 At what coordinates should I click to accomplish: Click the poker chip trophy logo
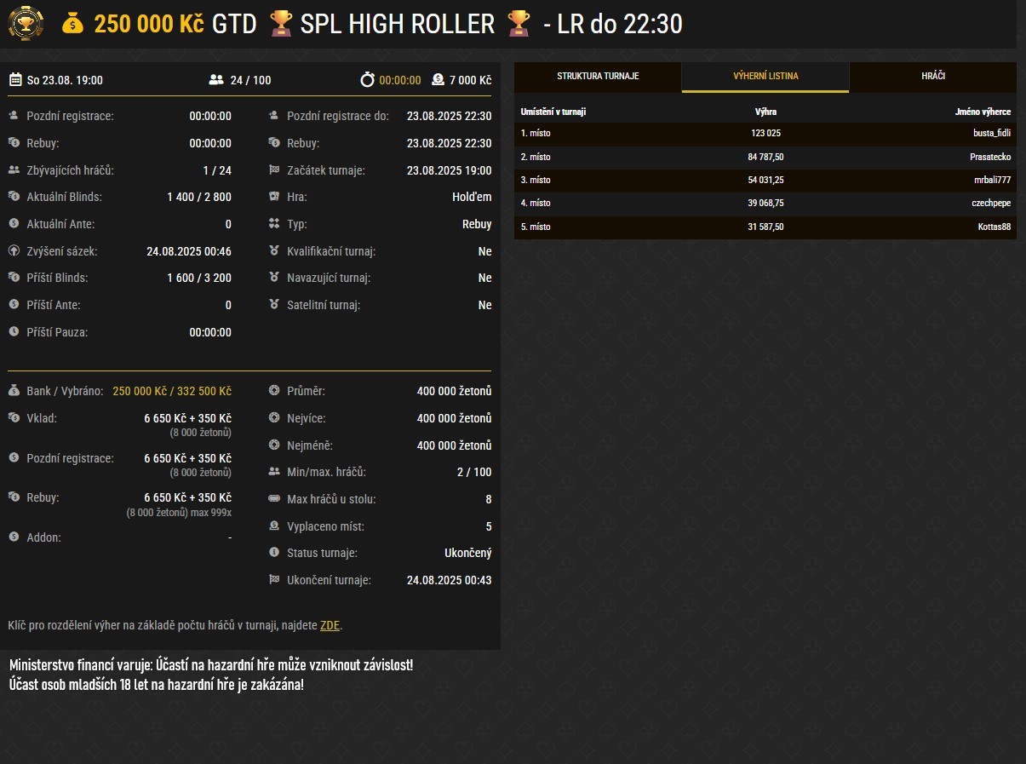(25, 23)
